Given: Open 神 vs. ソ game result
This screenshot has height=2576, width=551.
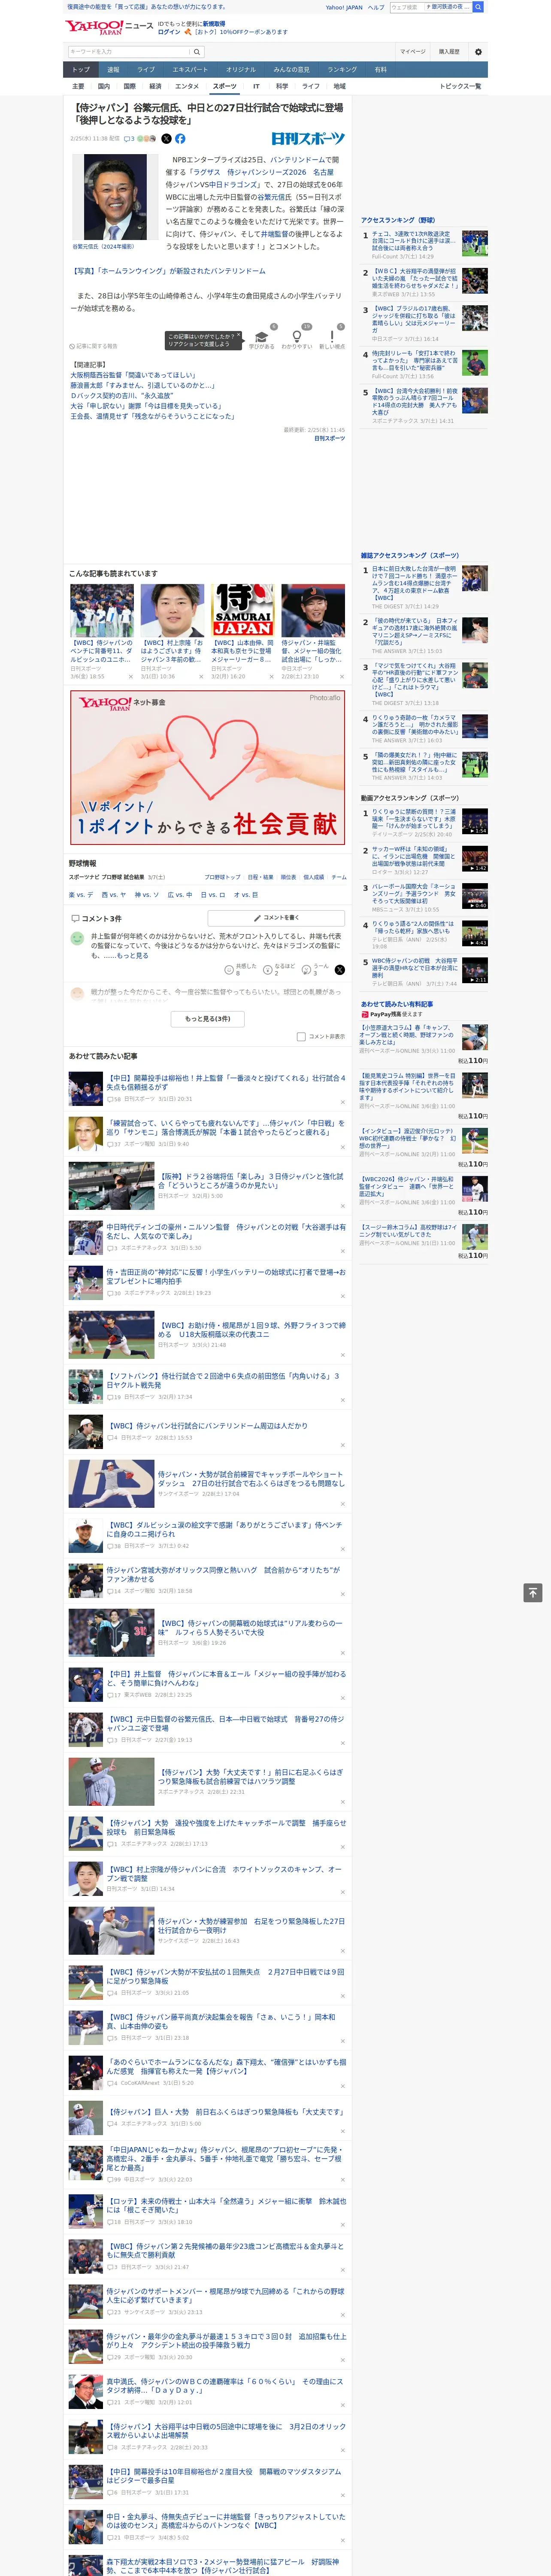Looking at the screenshot, I should [147, 895].
